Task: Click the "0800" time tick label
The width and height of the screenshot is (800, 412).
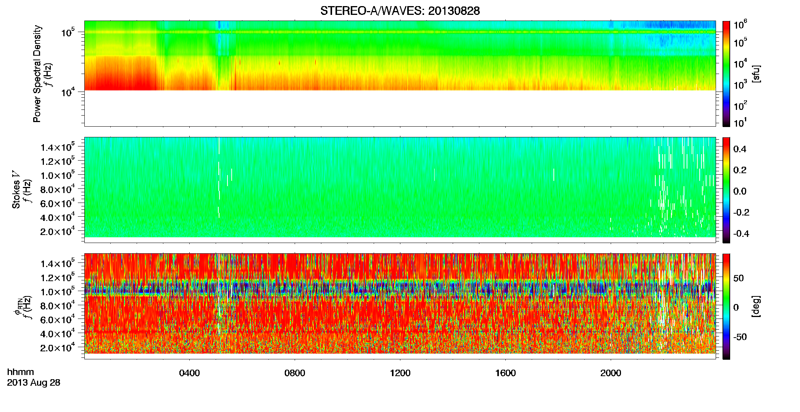Action: 295,373
